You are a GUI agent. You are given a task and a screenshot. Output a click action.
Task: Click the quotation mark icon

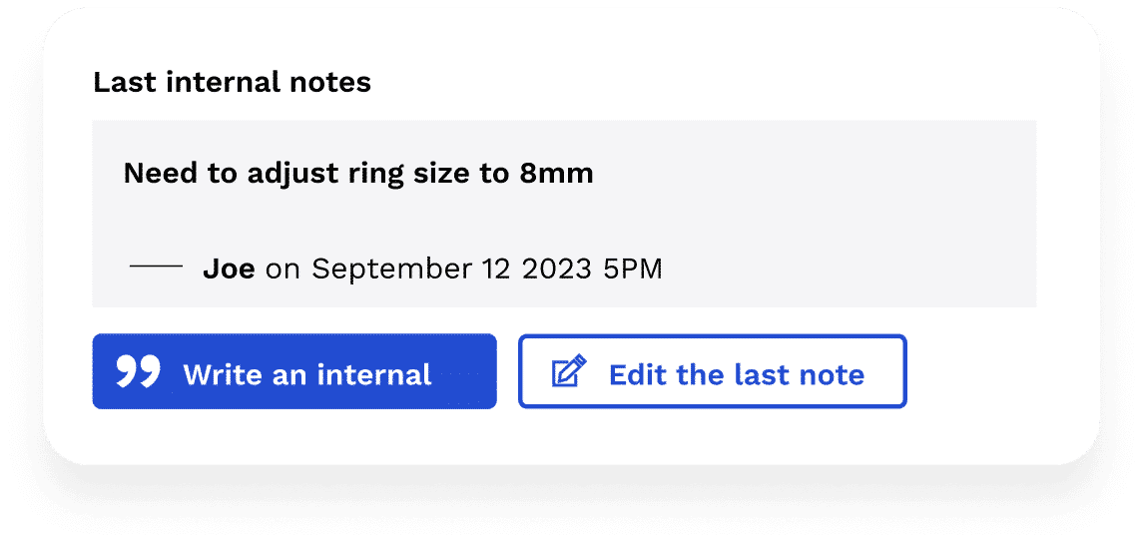click(139, 371)
